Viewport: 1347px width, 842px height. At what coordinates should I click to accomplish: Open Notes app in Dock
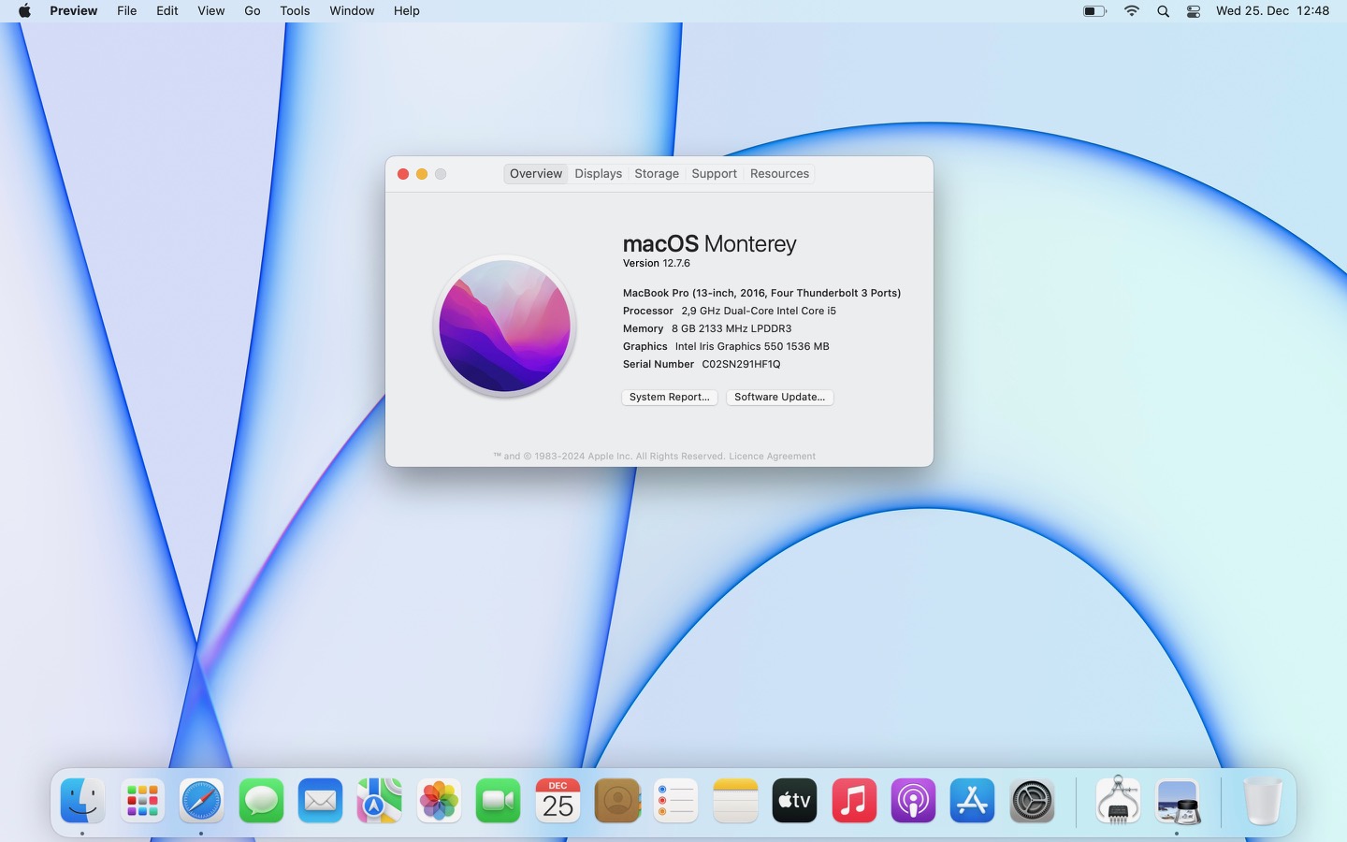735,801
